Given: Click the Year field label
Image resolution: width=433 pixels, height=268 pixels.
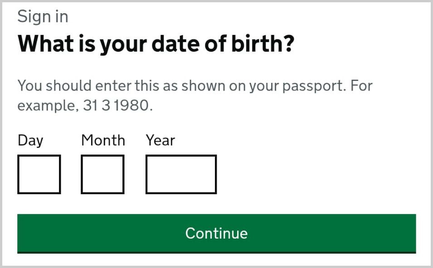Looking at the screenshot, I should 160,140.
